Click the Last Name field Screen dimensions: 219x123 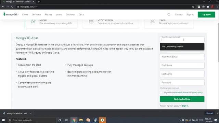click(182, 74)
